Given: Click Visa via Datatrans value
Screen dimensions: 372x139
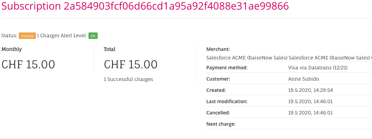Looking at the screenshot, I should coord(318,68).
